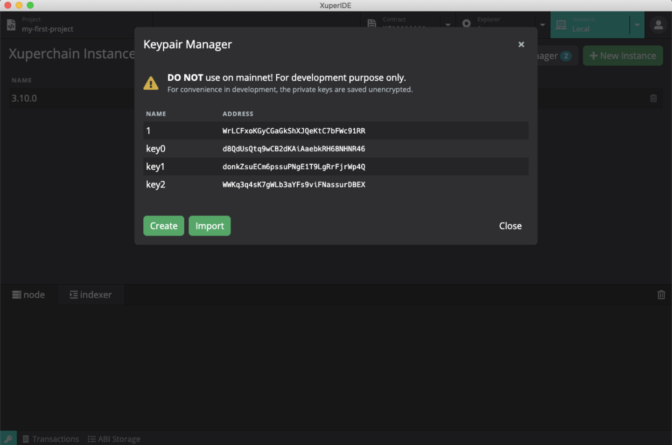Image resolution: width=672 pixels, height=445 pixels.
Task: Click the yellow macOS minimize button
Action: point(19,5)
